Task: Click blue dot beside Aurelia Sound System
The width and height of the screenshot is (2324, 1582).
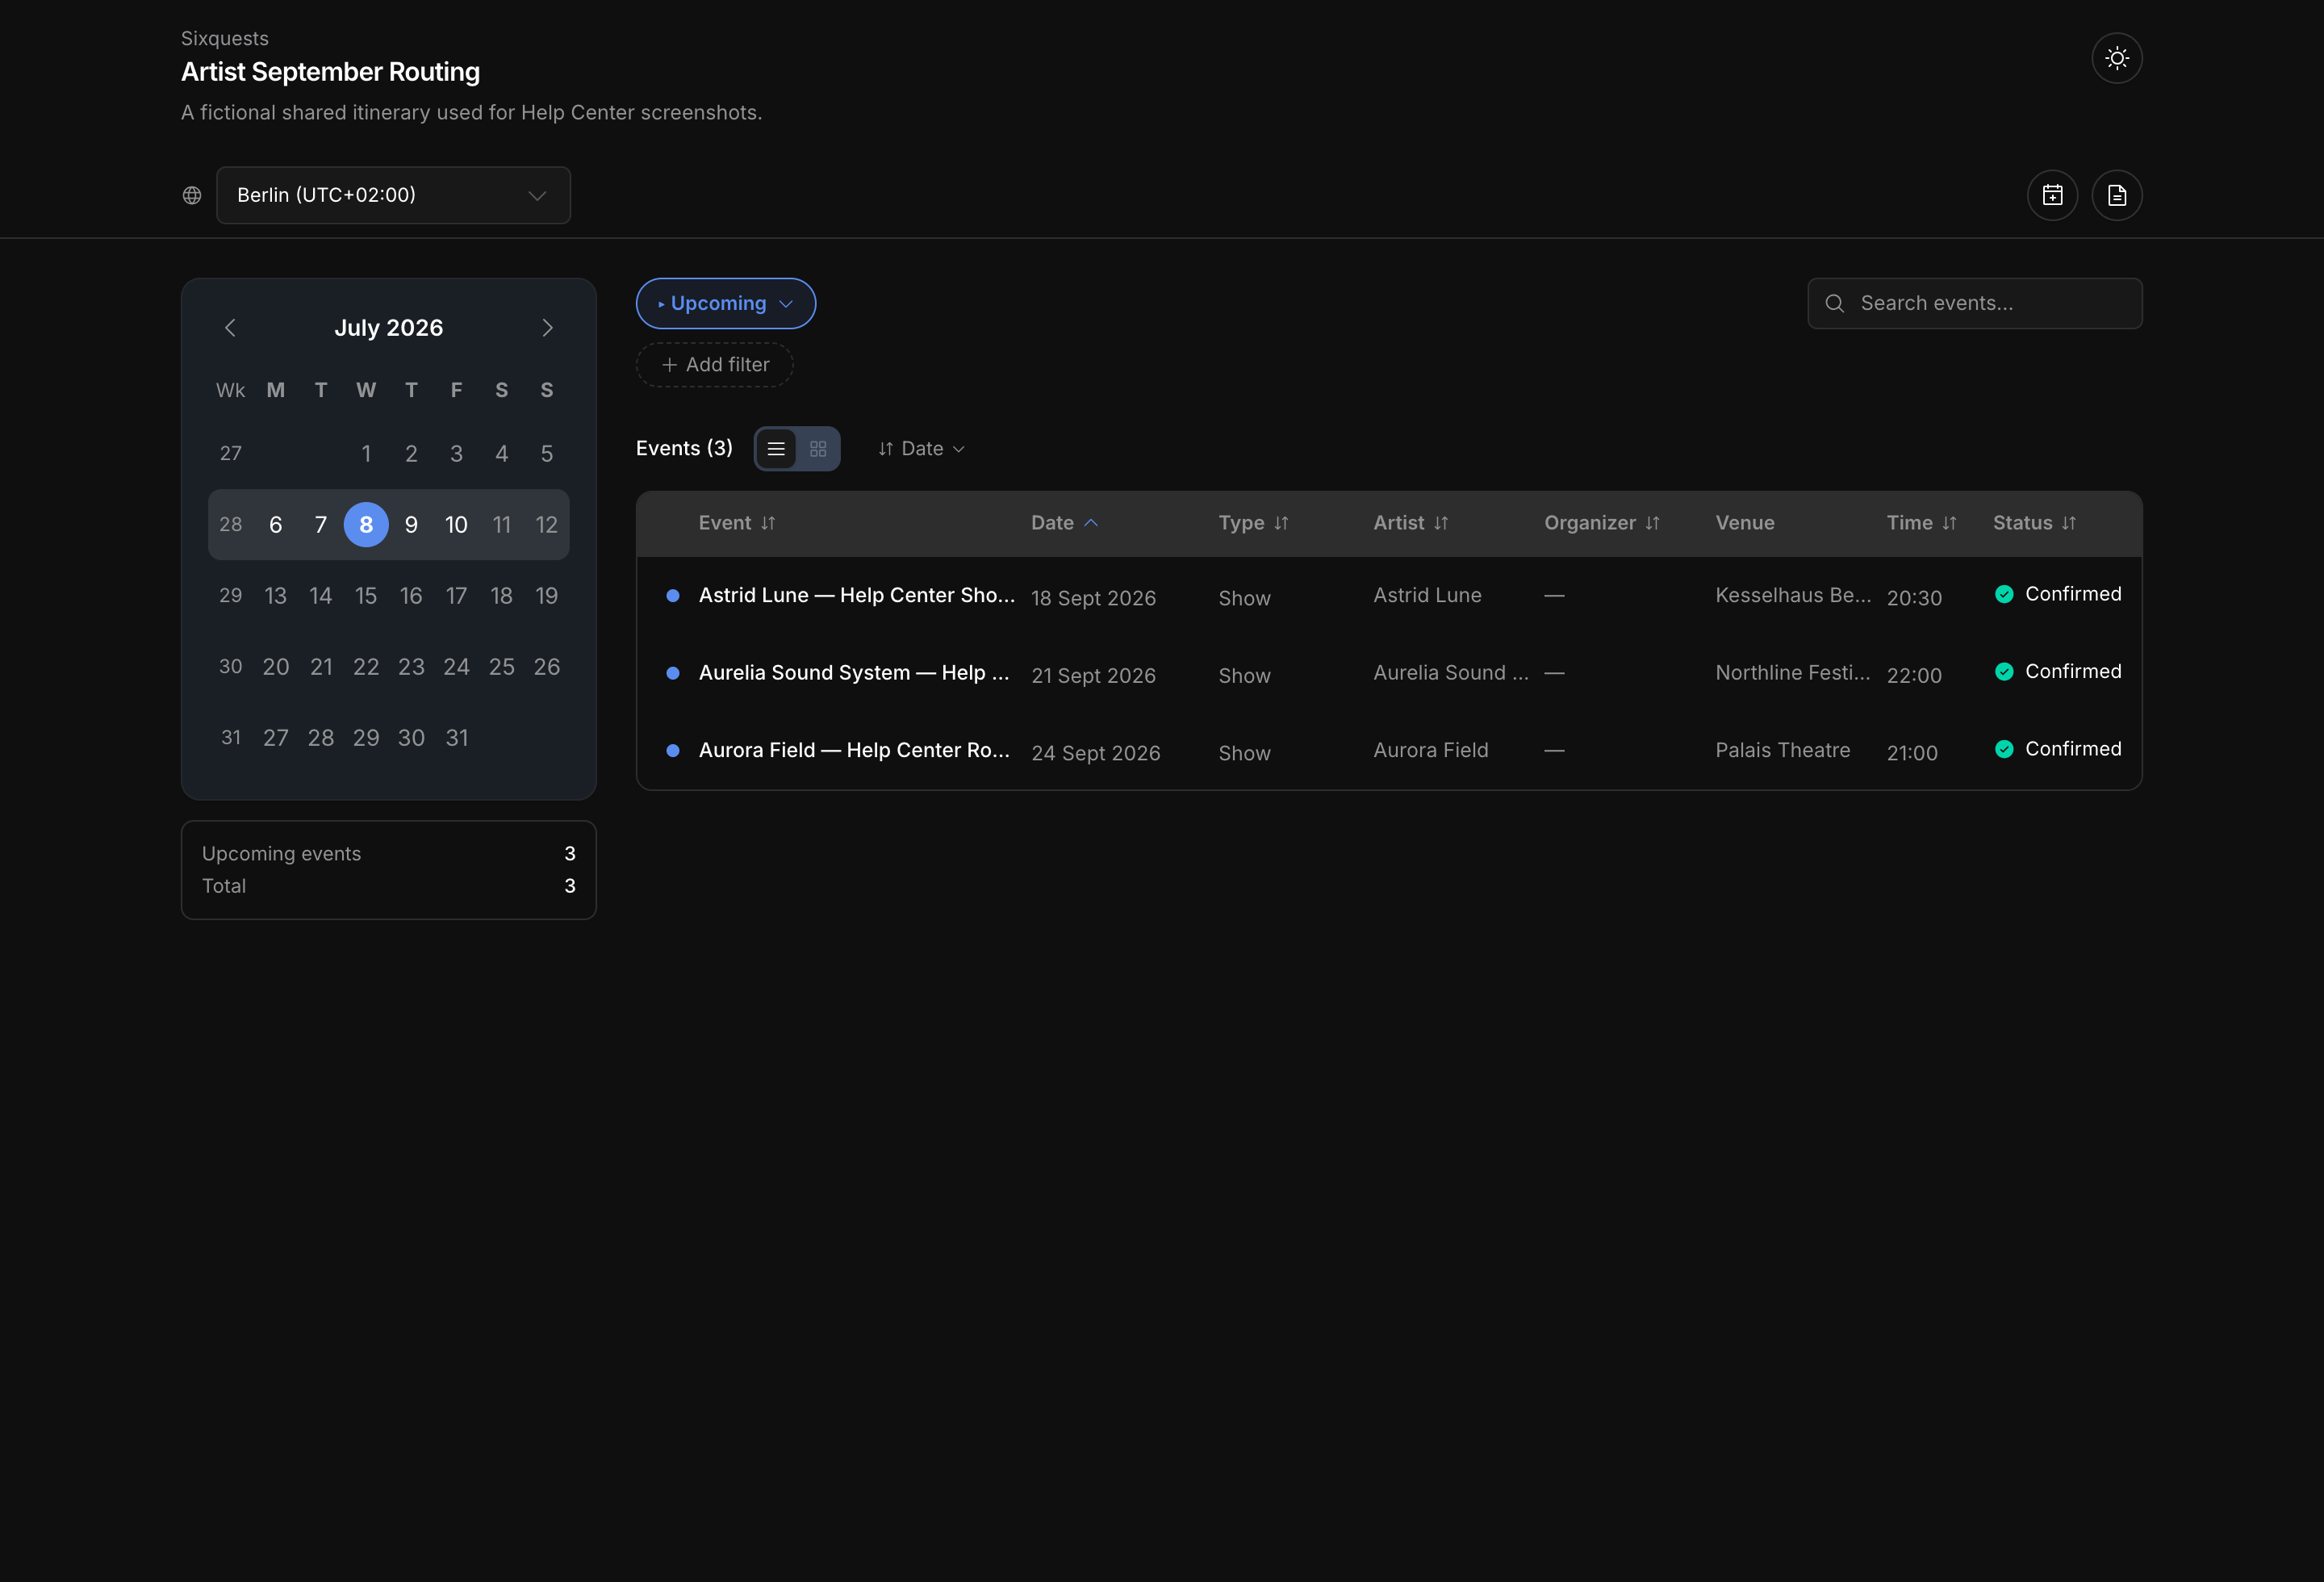Action: 673,673
